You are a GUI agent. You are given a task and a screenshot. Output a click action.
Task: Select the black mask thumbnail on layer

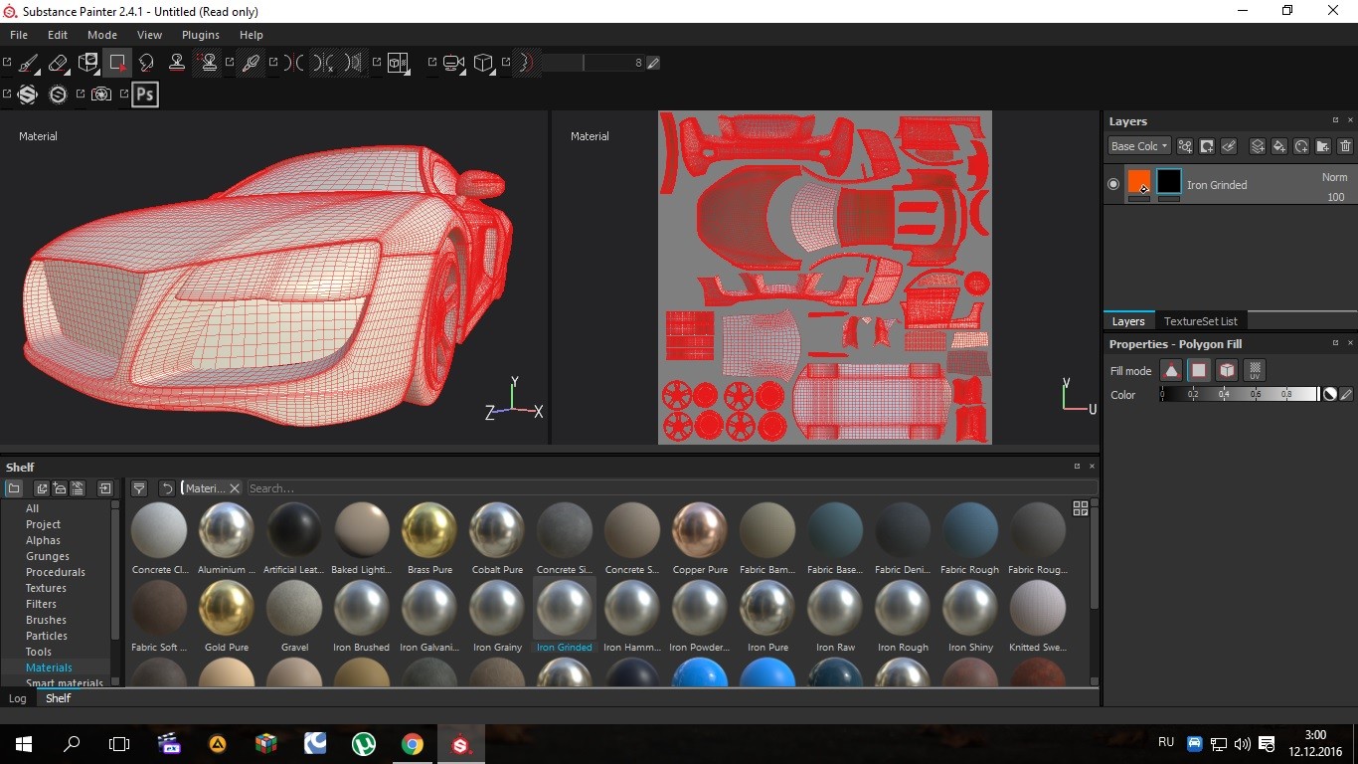tap(1169, 181)
